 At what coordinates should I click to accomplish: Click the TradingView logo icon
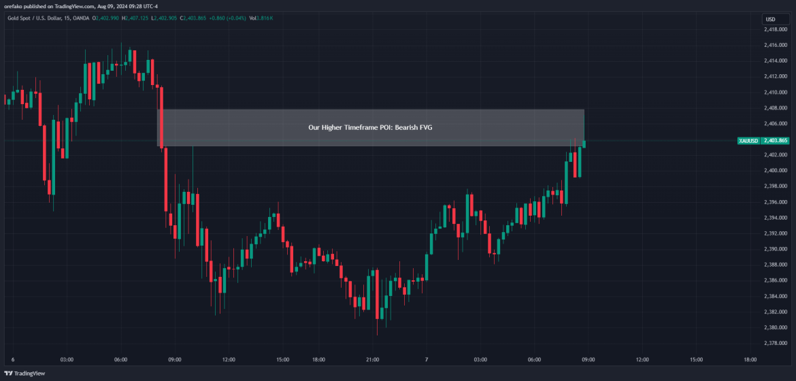pos(9,373)
